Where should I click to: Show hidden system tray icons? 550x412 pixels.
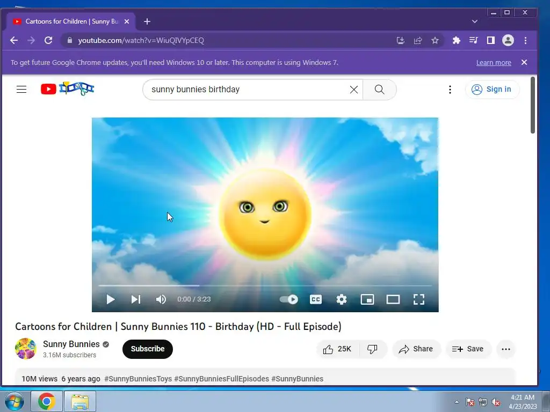click(x=457, y=402)
